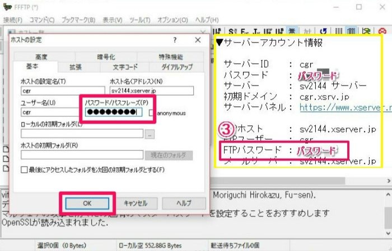Switch to the 文字コード tab
The width and height of the screenshot is (392, 251).
click(125, 67)
